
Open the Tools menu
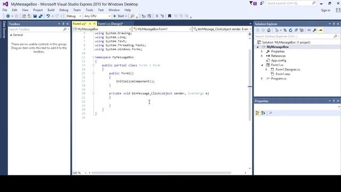pyautogui.click(x=89, y=10)
